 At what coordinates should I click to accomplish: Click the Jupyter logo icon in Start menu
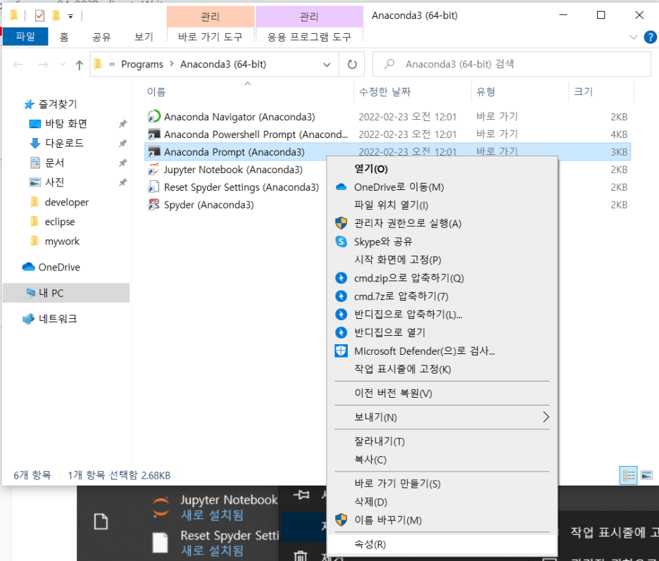(x=161, y=507)
